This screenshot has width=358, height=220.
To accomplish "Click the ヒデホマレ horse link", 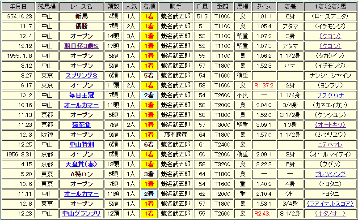I will click(x=330, y=144).
